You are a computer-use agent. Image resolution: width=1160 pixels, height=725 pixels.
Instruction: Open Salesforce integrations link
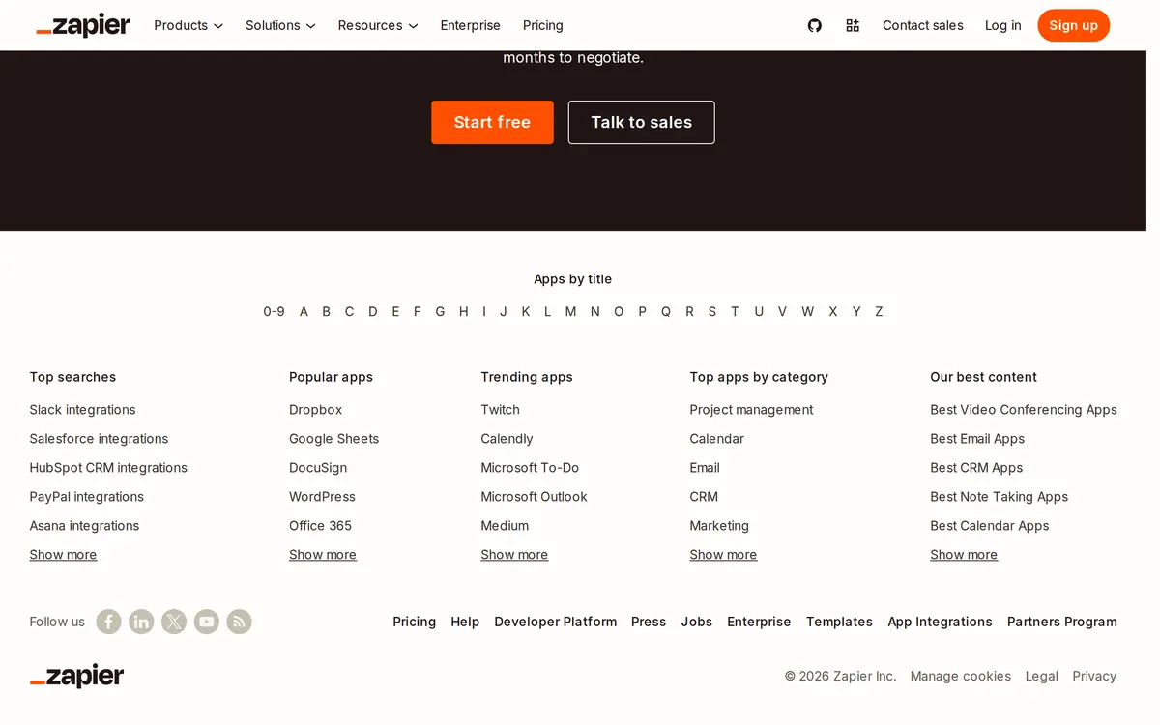pyautogui.click(x=99, y=439)
